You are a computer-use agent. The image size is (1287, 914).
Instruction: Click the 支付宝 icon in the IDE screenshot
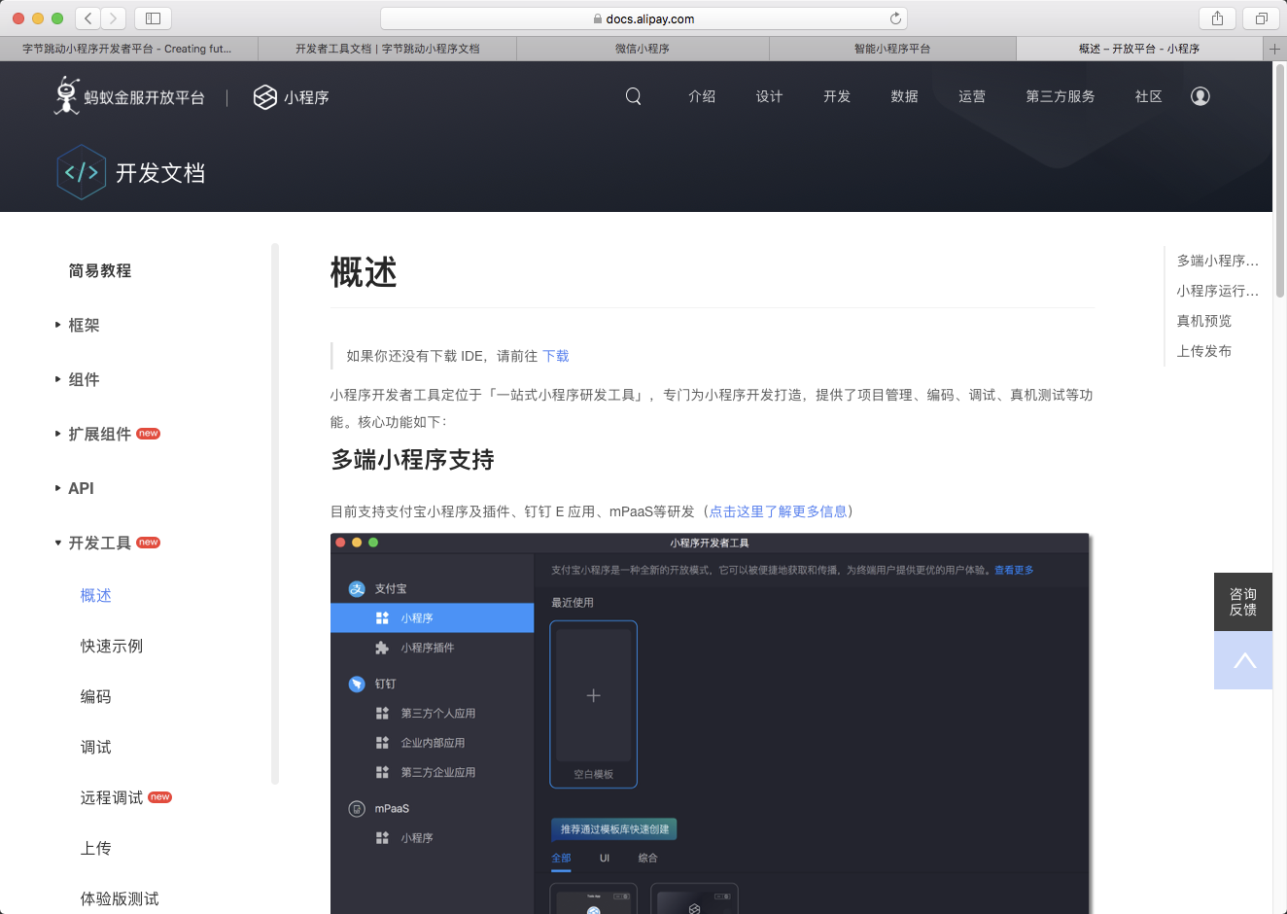(x=357, y=589)
